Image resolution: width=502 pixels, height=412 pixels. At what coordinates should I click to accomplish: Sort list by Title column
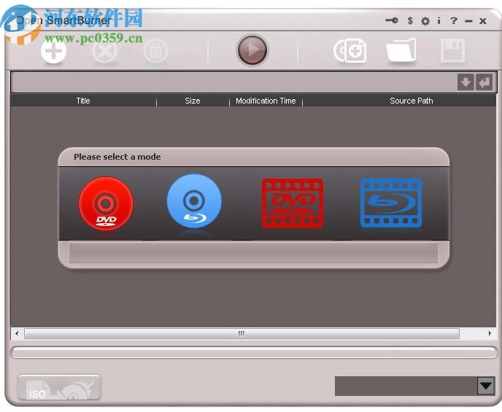click(83, 101)
